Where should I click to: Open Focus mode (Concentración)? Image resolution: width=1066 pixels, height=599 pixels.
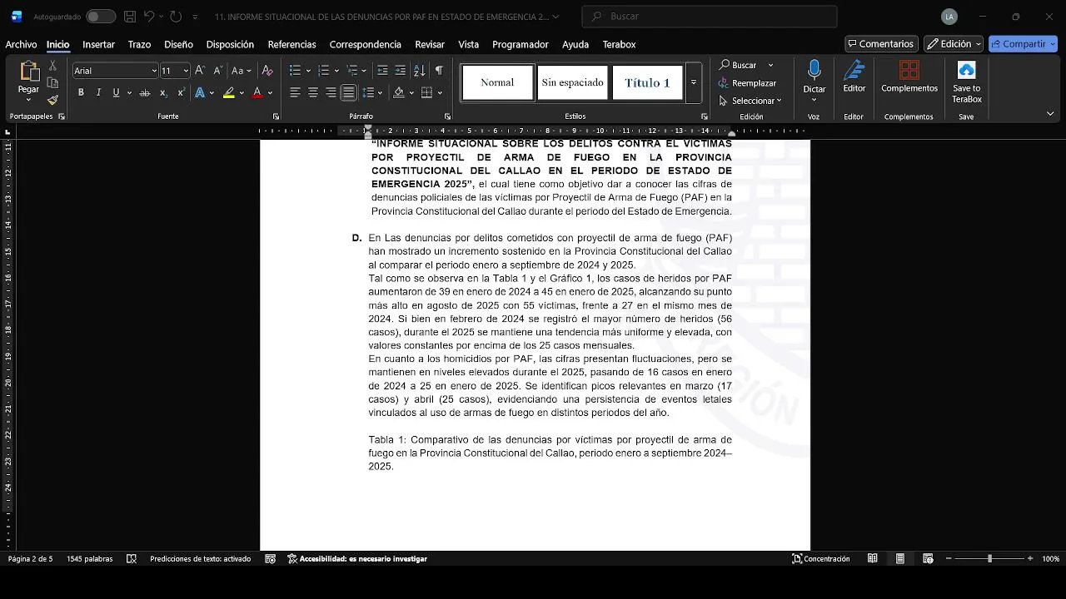tap(821, 559)
